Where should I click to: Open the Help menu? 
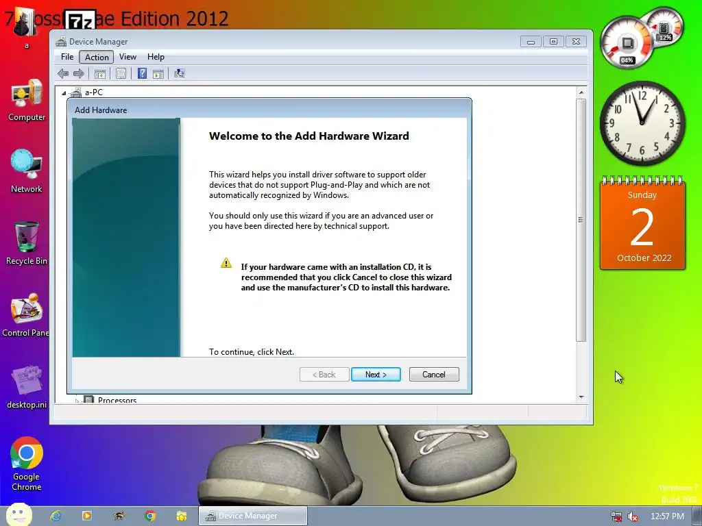coord(156,57)
